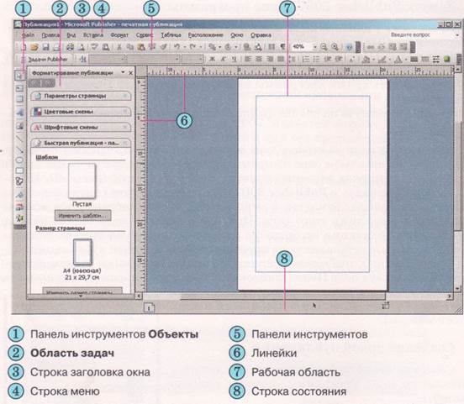The height and width of the screenshot is (404, 464).
Task: Open the Вставка menu
Action: [93, 35]
